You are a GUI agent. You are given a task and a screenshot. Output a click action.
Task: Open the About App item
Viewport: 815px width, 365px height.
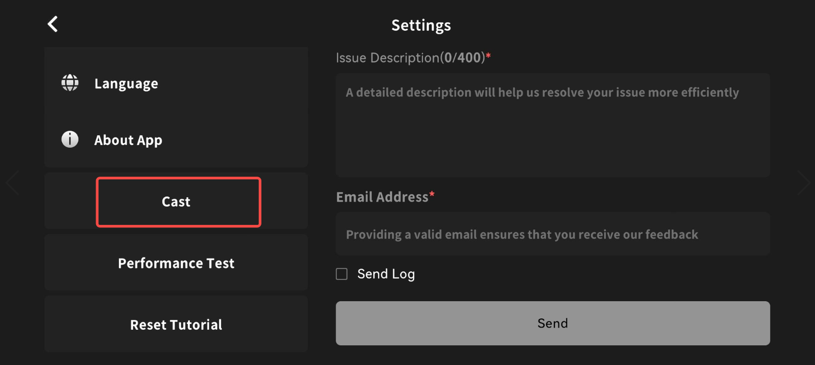tap(128, 140)
